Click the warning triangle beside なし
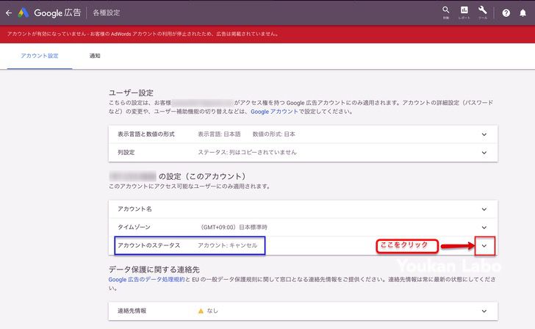This screenshot has height=329, width=535. click(201, 311)
